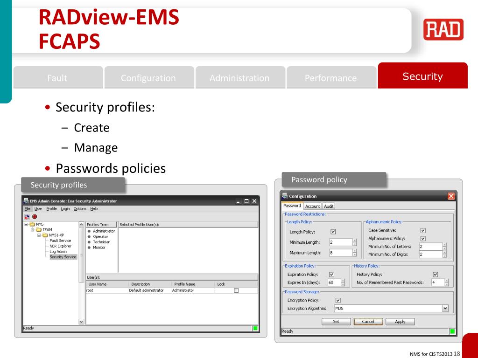Image resolution: width=478 pixels, height=358 pixels.
Task: Click the bullet icon beside Operator profile
Action: (89, 237)
